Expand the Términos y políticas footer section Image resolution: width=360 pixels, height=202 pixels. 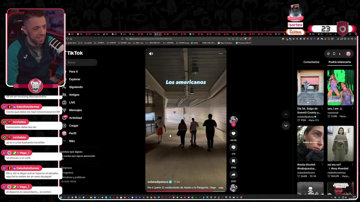click(x=73, y=177)
